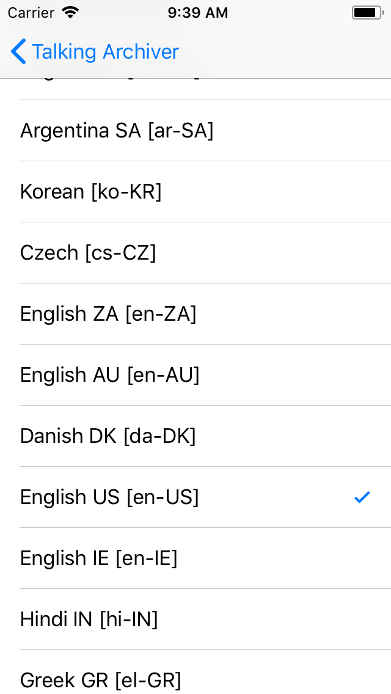Tap the 9:39 AM clock
The width and height of the screenshot is (391, 694).
coord(197,12)
